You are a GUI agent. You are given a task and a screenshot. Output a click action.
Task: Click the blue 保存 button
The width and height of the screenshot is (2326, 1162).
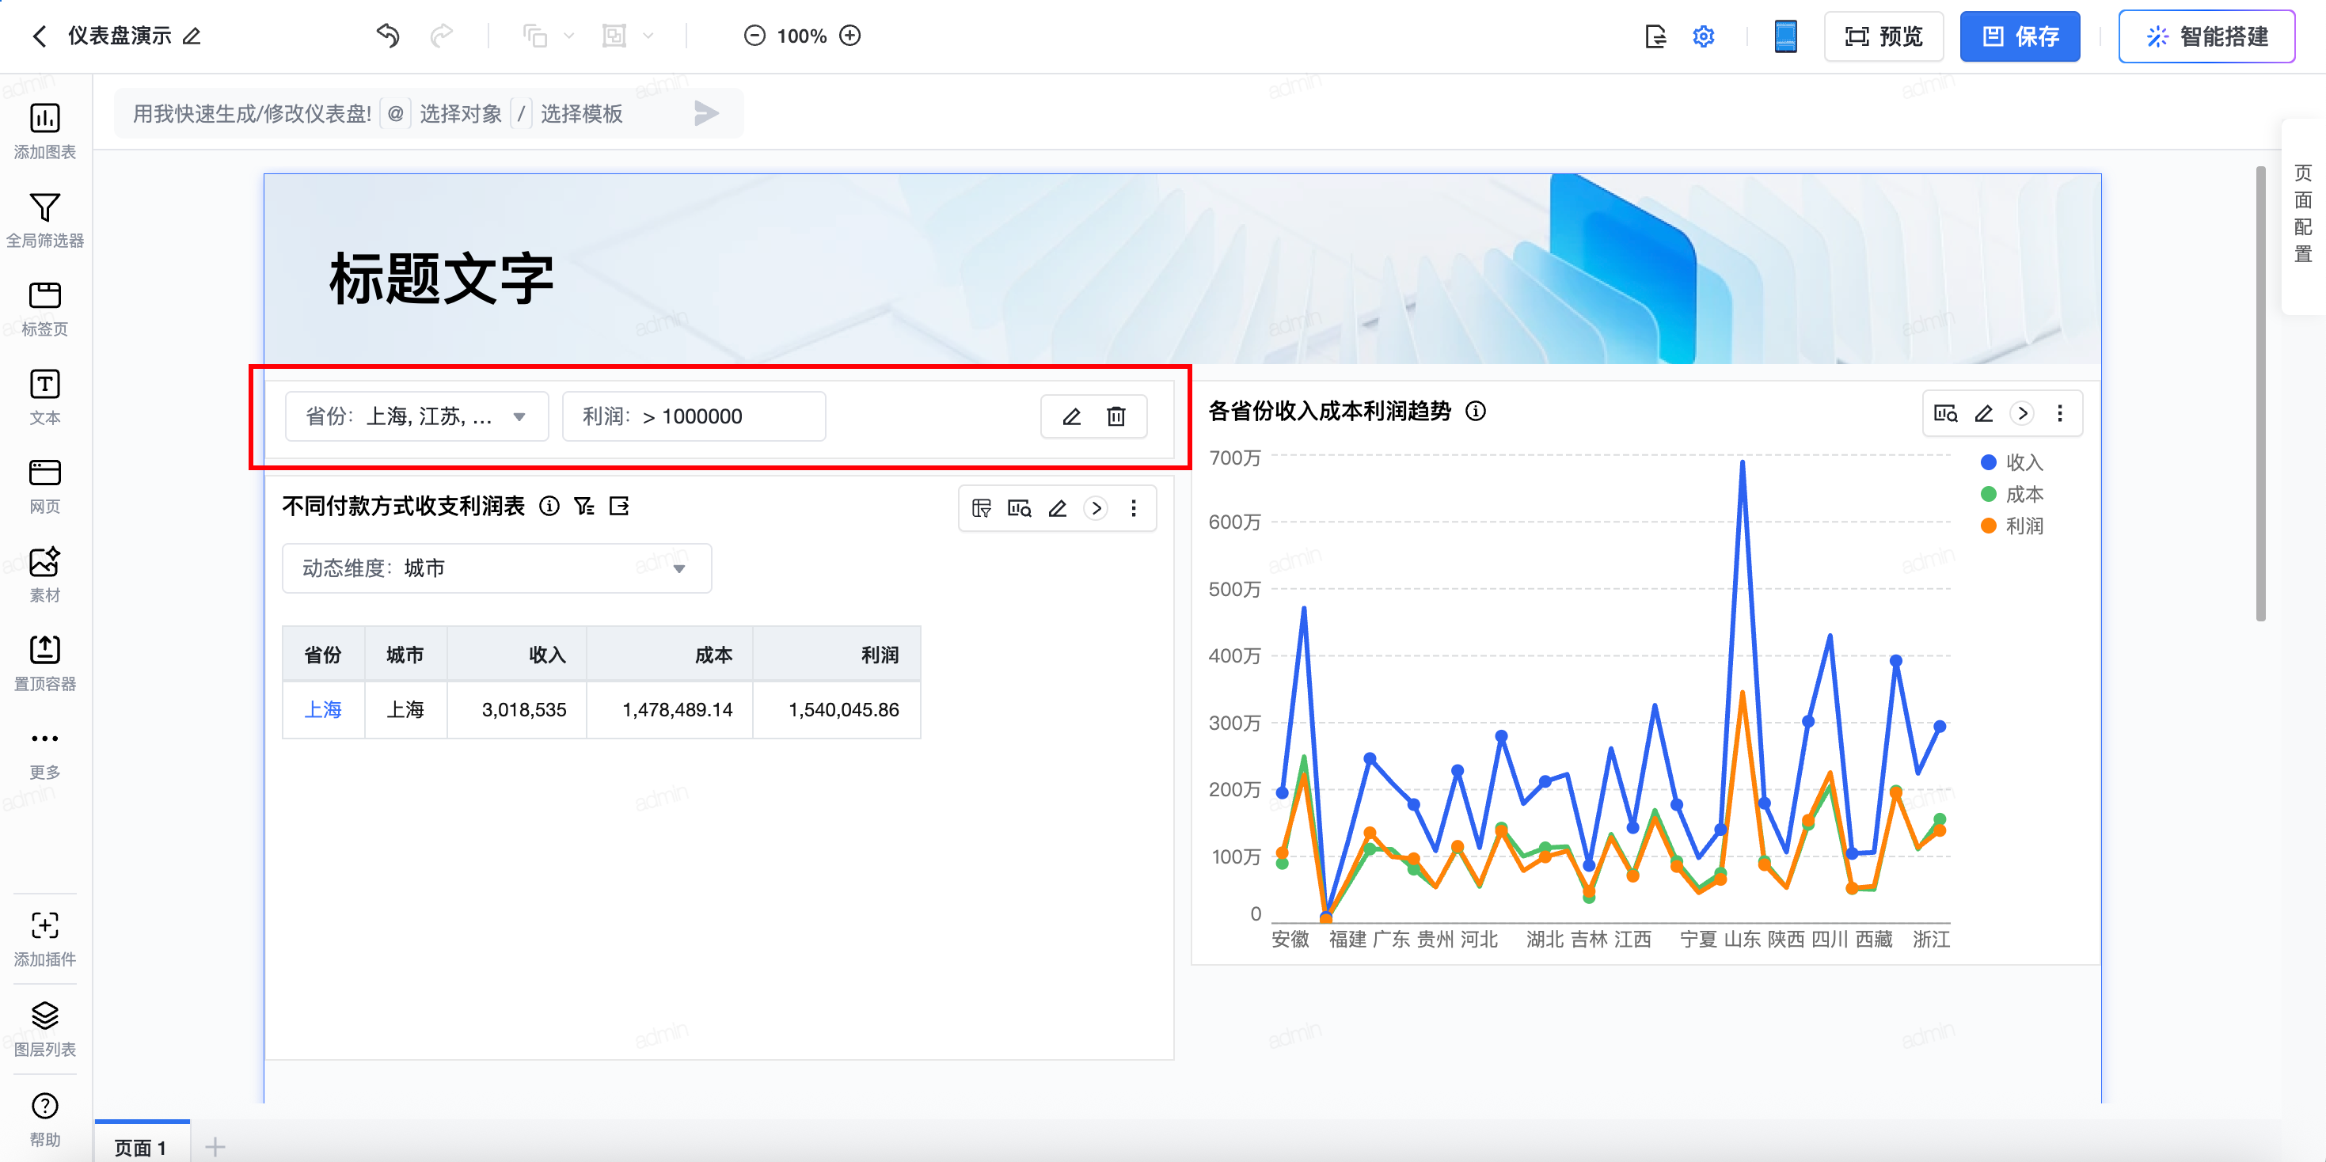(2019, 36)
